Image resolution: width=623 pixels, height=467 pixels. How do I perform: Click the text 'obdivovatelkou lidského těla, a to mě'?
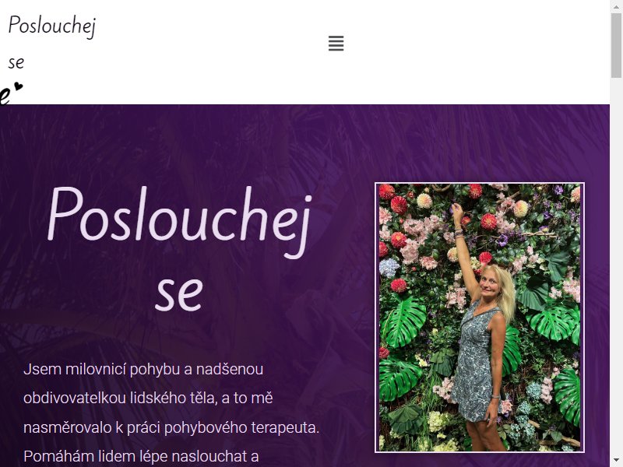(x=148, y=398)
